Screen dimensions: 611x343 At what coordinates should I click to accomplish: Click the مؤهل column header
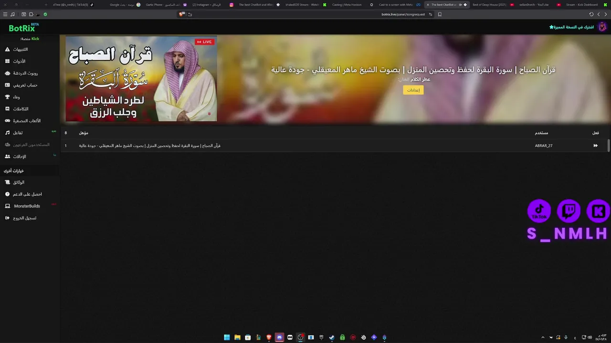pyautogui.click(x=84, y=133)
